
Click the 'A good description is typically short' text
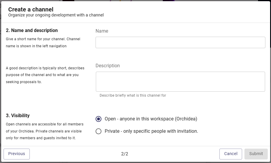click(x=45, y=75)
